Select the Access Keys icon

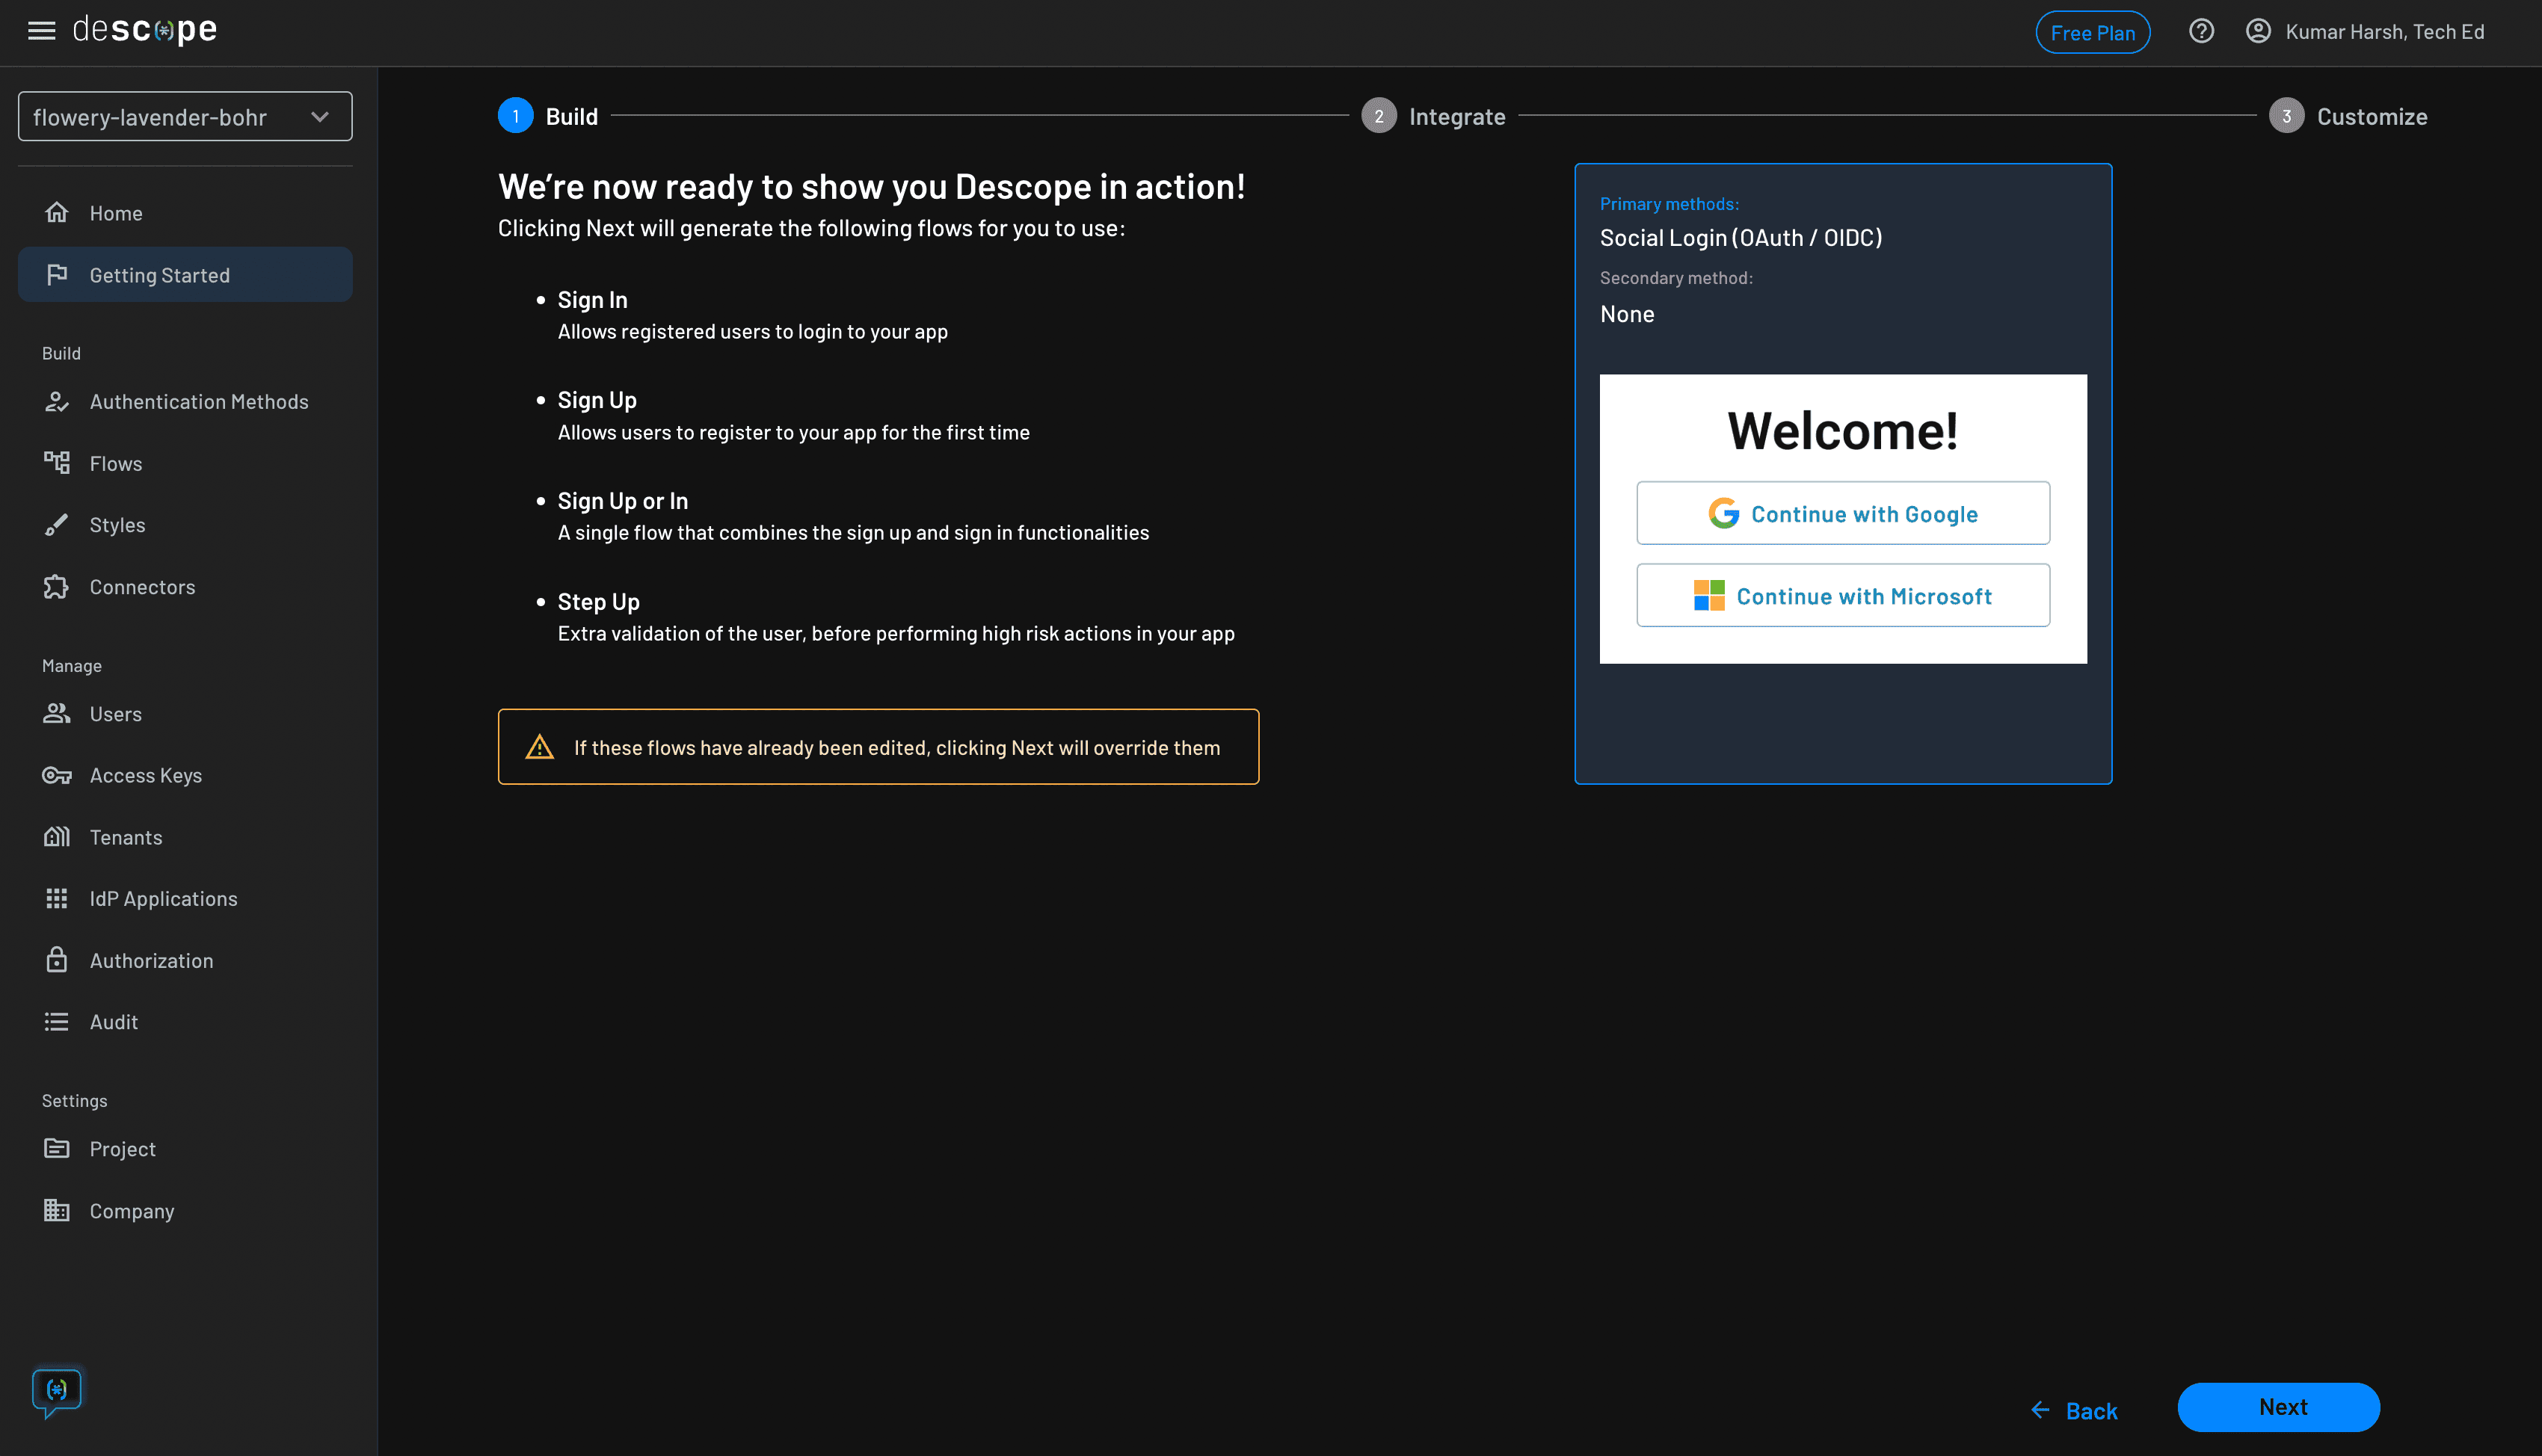click(x=57, y=775)
